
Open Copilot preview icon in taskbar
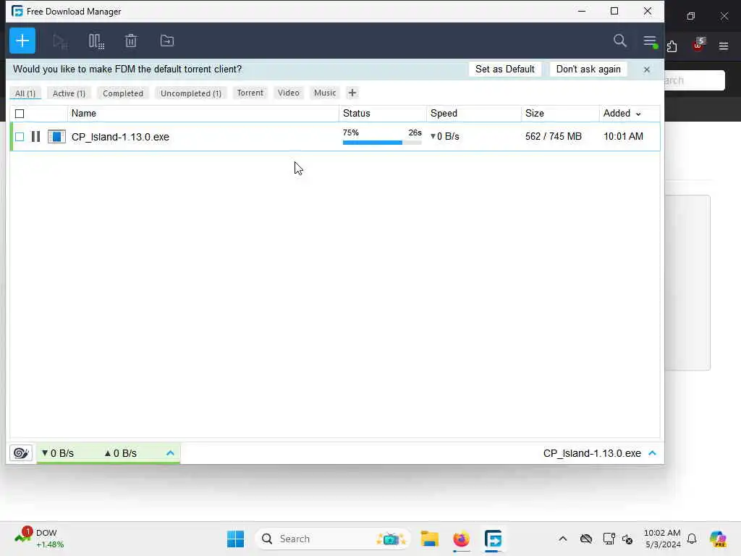click(x=718, y=539)
